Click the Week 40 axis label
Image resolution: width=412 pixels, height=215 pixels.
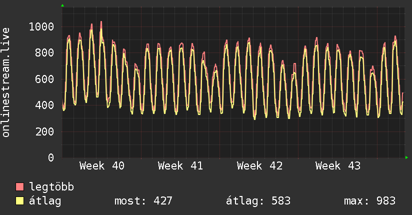tap(102, 166)
